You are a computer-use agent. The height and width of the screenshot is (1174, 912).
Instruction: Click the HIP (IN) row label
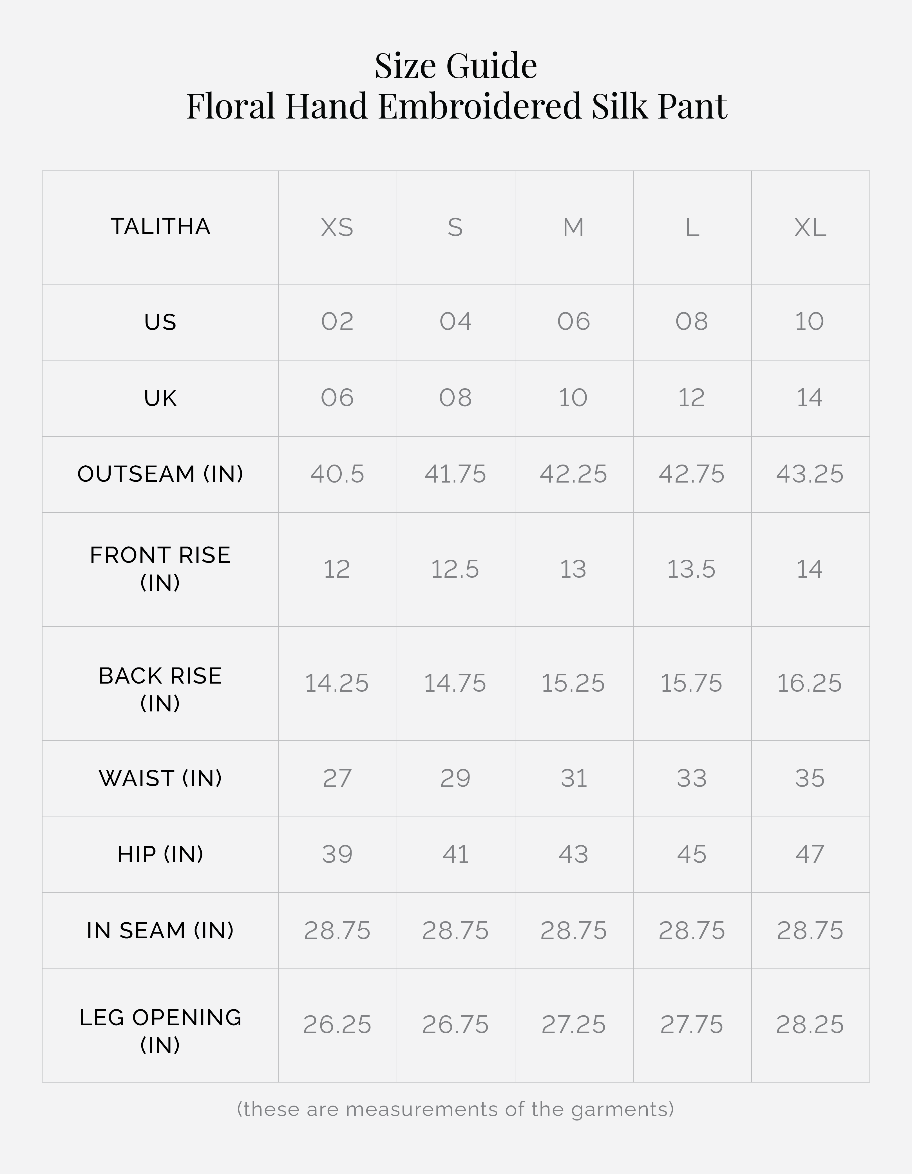coord(160,854)
